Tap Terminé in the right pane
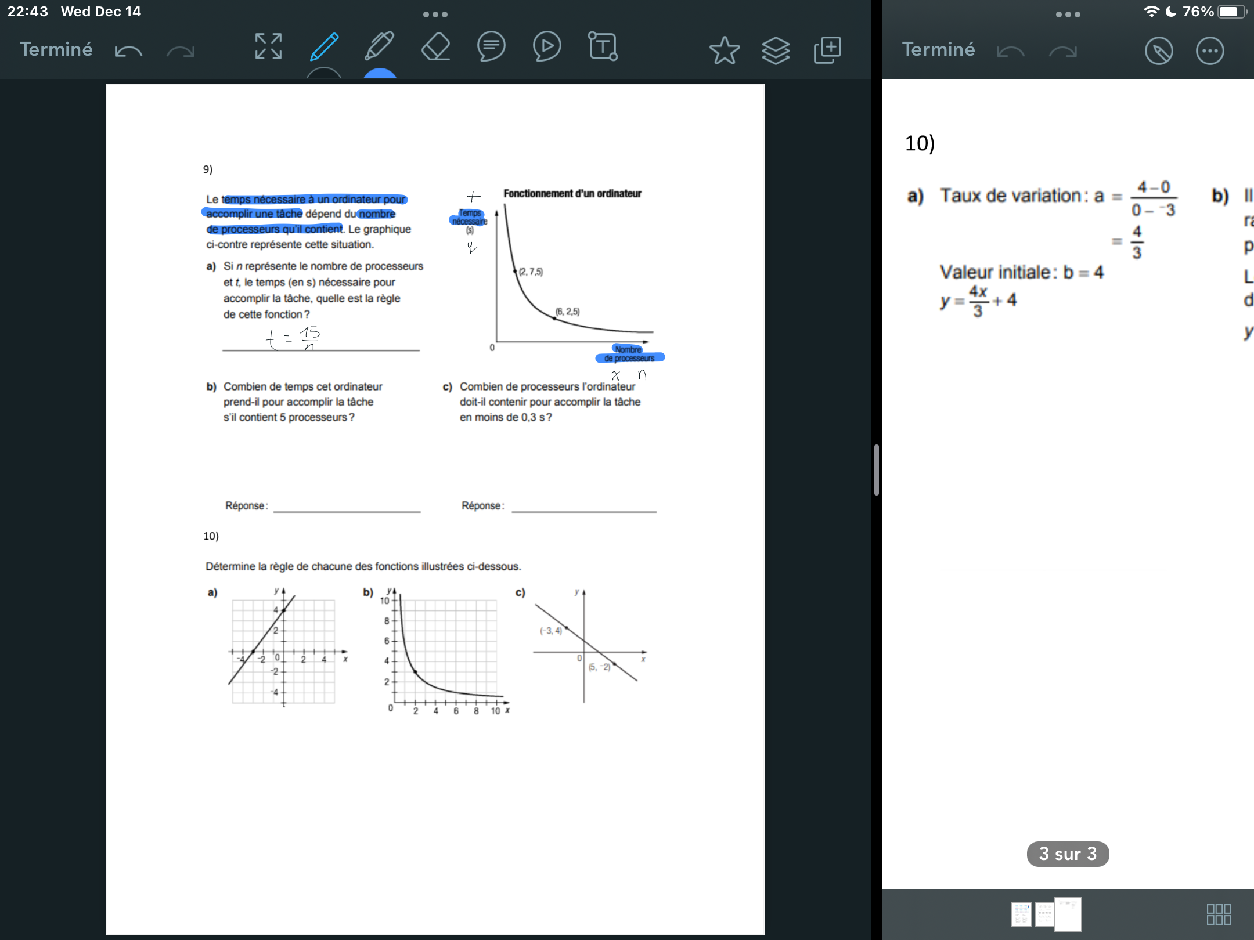The width and height of the screenshot is (1254, 940). pyautogui.click(x=938, y=49)
